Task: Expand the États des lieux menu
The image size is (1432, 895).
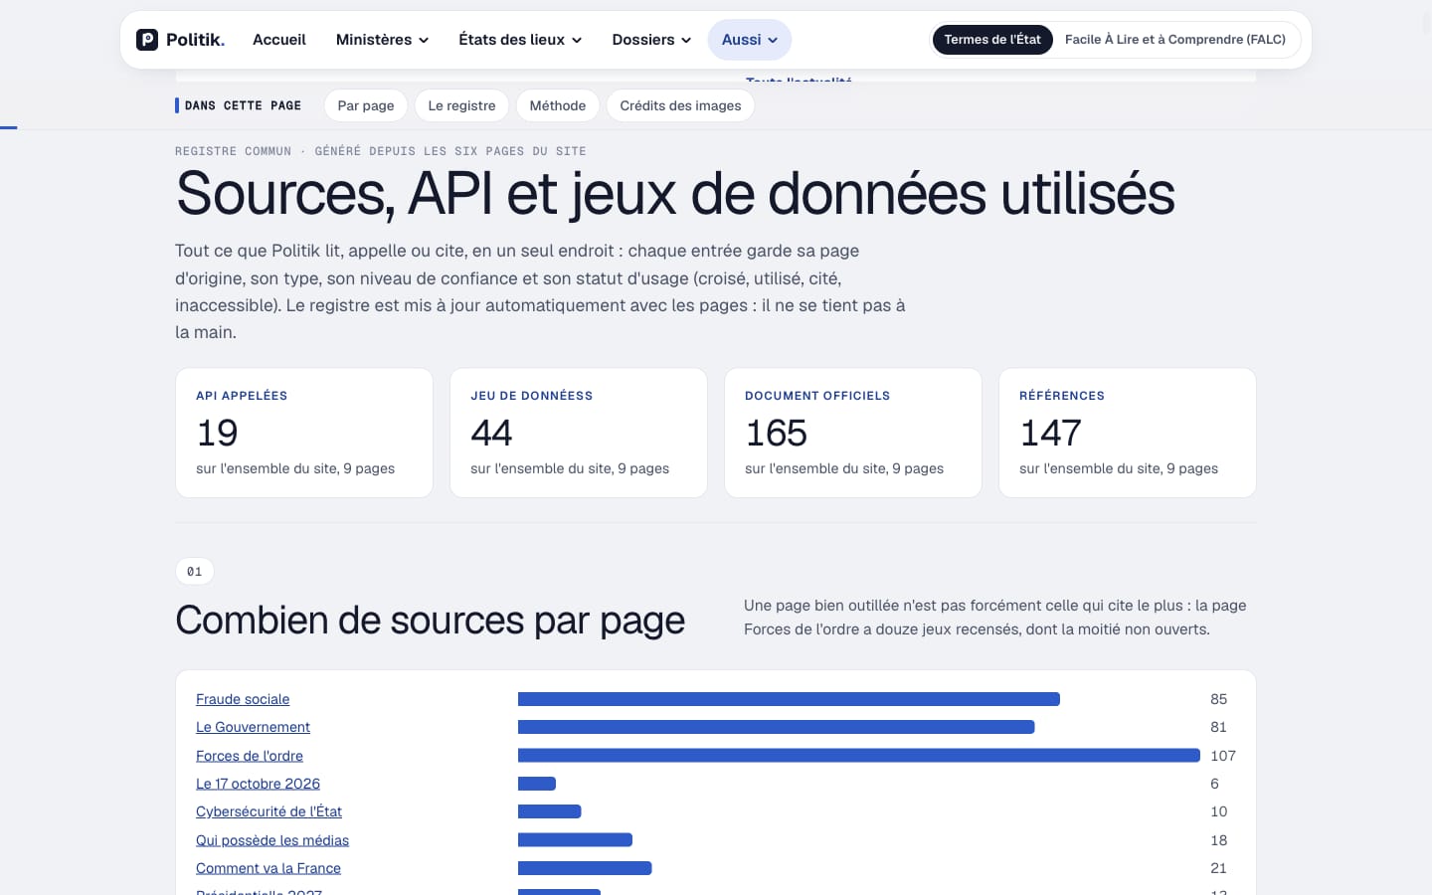Action: tap(520, 40)
